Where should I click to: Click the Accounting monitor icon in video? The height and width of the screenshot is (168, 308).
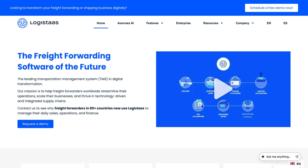coord(248,105)
